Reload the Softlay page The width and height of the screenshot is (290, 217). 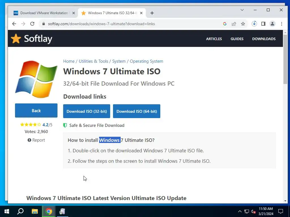click(x=32, y=24)
